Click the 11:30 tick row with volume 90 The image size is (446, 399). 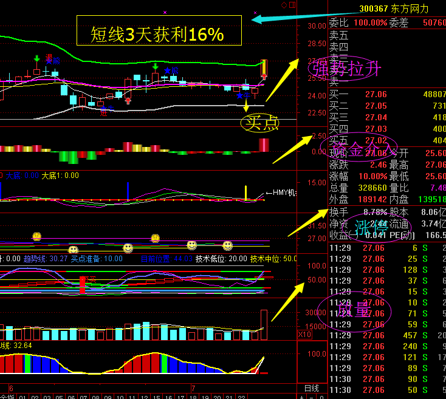point(388,379)
